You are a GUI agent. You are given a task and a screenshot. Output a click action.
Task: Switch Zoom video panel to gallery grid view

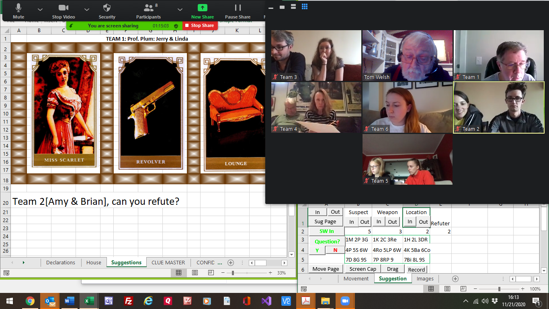pyautogui.click(x=305, y=6)
